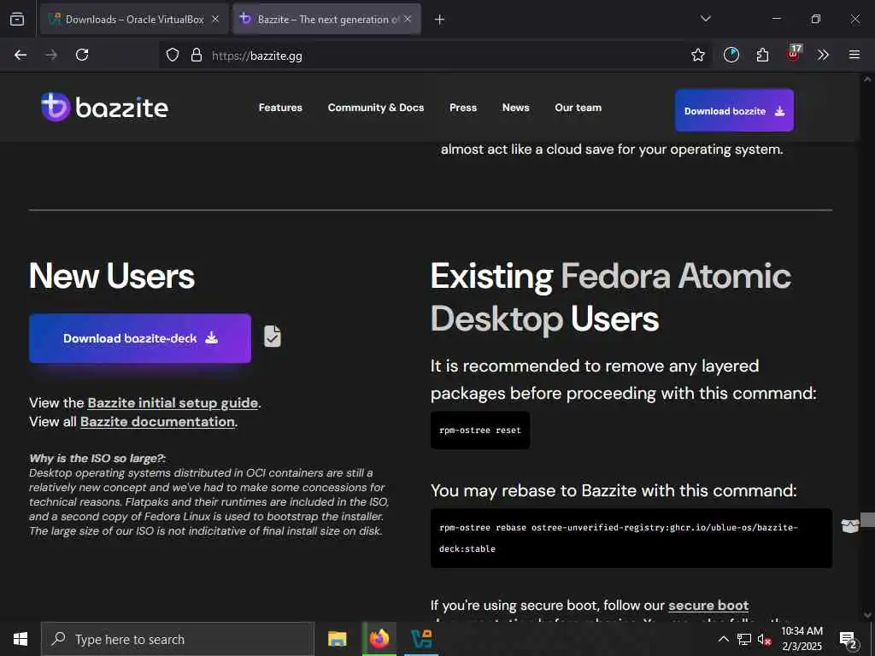Open the Our team nav item

point(578,108)
